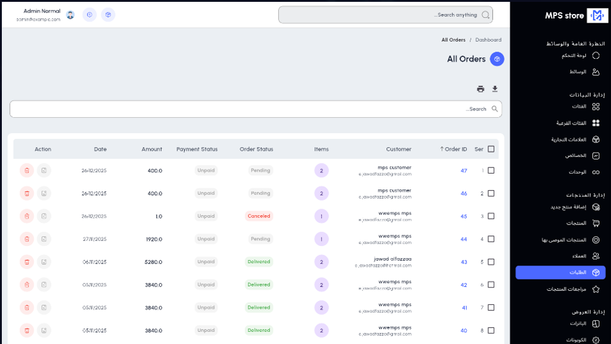
Task: Sort orders by the Date column header
Action: click(x=100, y=149)
